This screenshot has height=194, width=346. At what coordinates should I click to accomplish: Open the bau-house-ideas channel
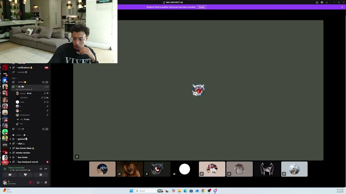[x=30, y=148]
